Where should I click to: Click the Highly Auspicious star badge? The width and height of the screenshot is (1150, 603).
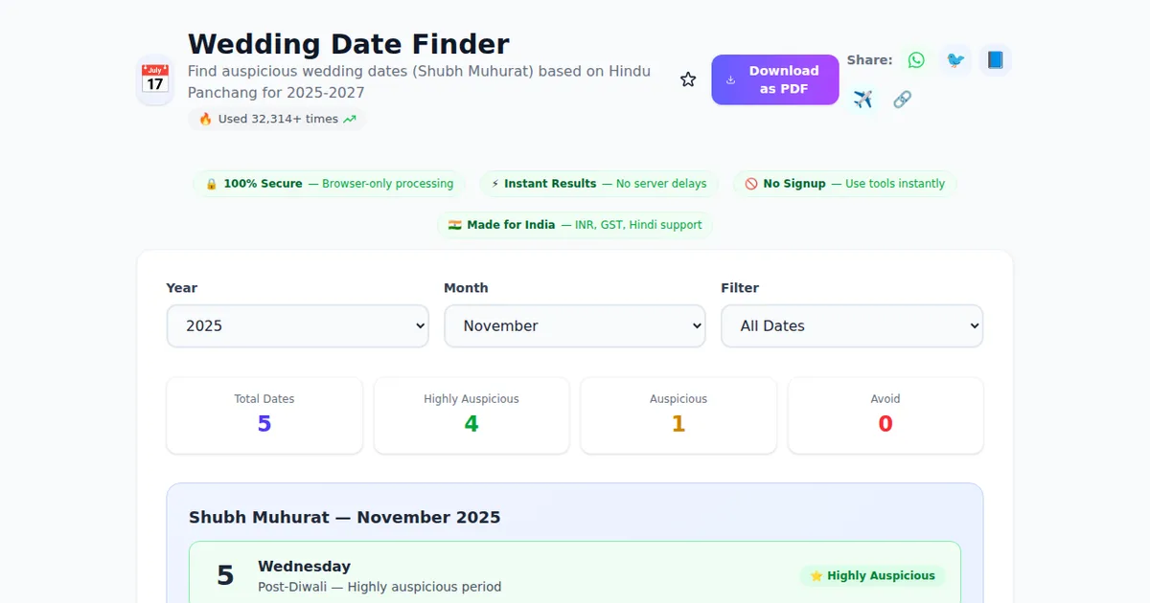point(872,575)
